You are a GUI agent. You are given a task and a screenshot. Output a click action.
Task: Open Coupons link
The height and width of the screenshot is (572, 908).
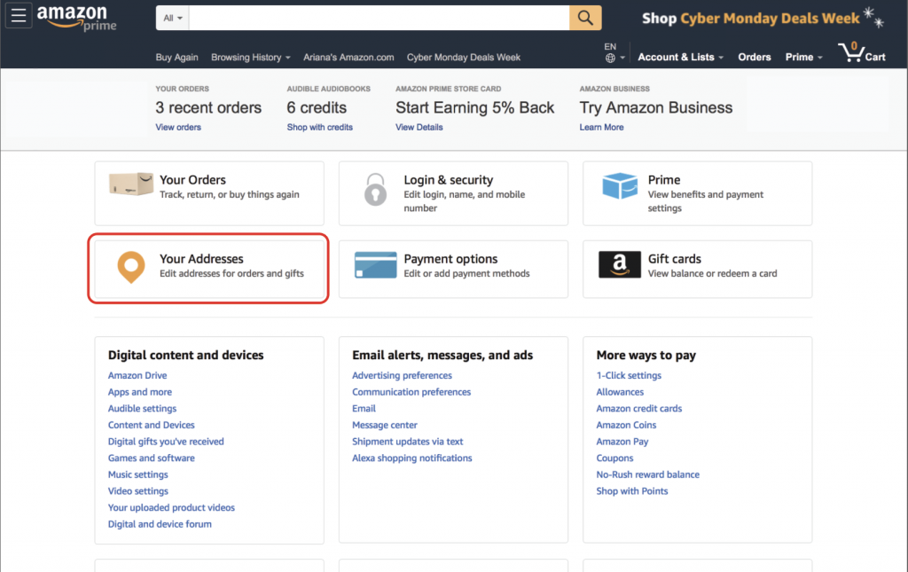(x=614, y=458)
